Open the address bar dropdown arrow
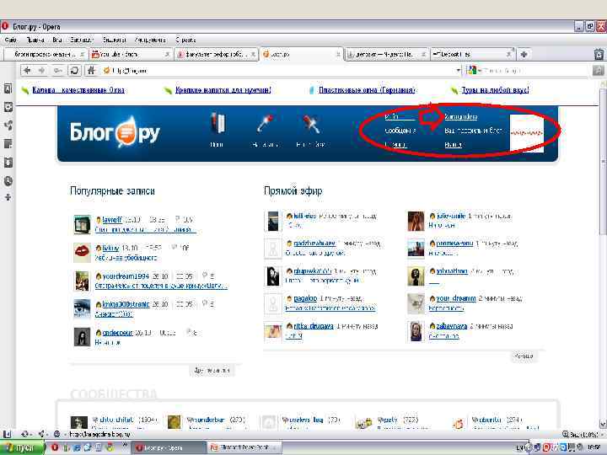The width and height of the screenshot is (607, 455). [459, 71]
